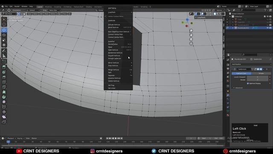Screen dimensions: 273x154
Task: Open the Mesh menu in viewport header
Action: tap(46, 14)
